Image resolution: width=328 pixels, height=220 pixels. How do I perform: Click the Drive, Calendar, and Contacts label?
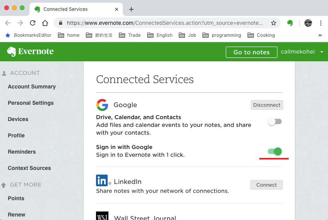[138, 117]
